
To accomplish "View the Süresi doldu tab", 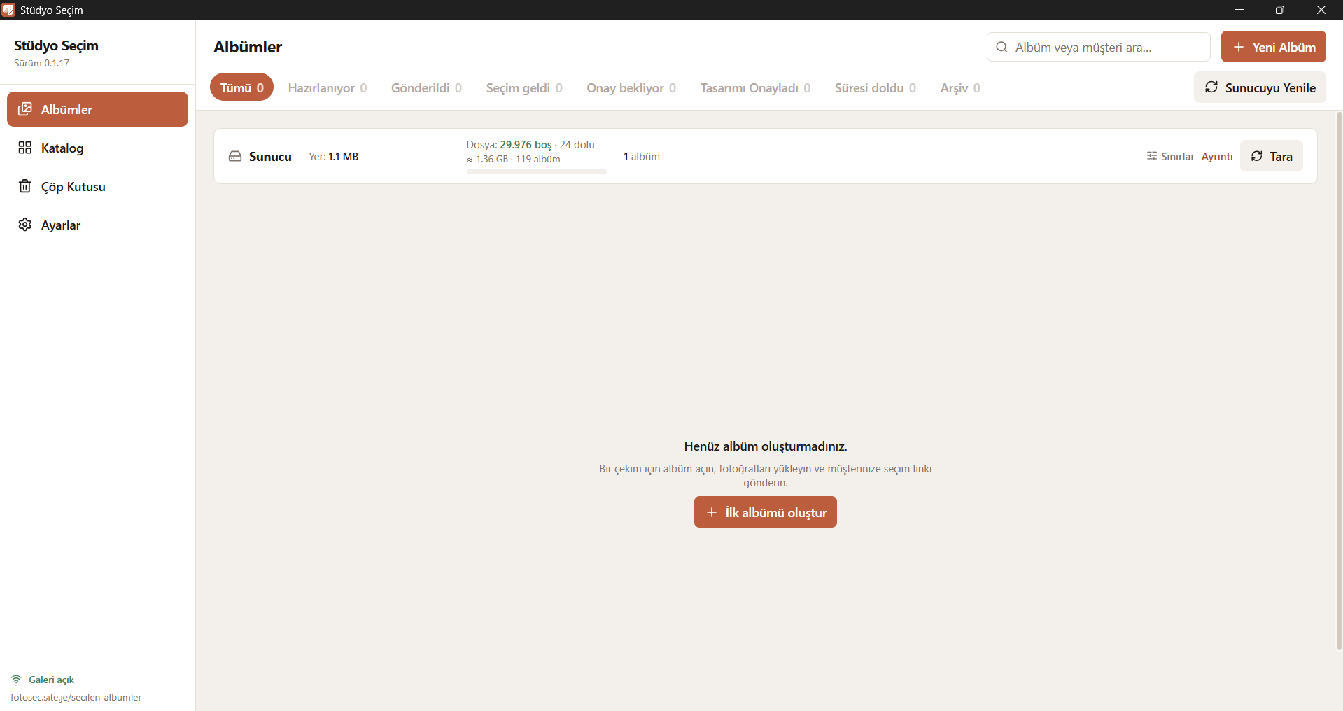I will [x=876, y=87].
